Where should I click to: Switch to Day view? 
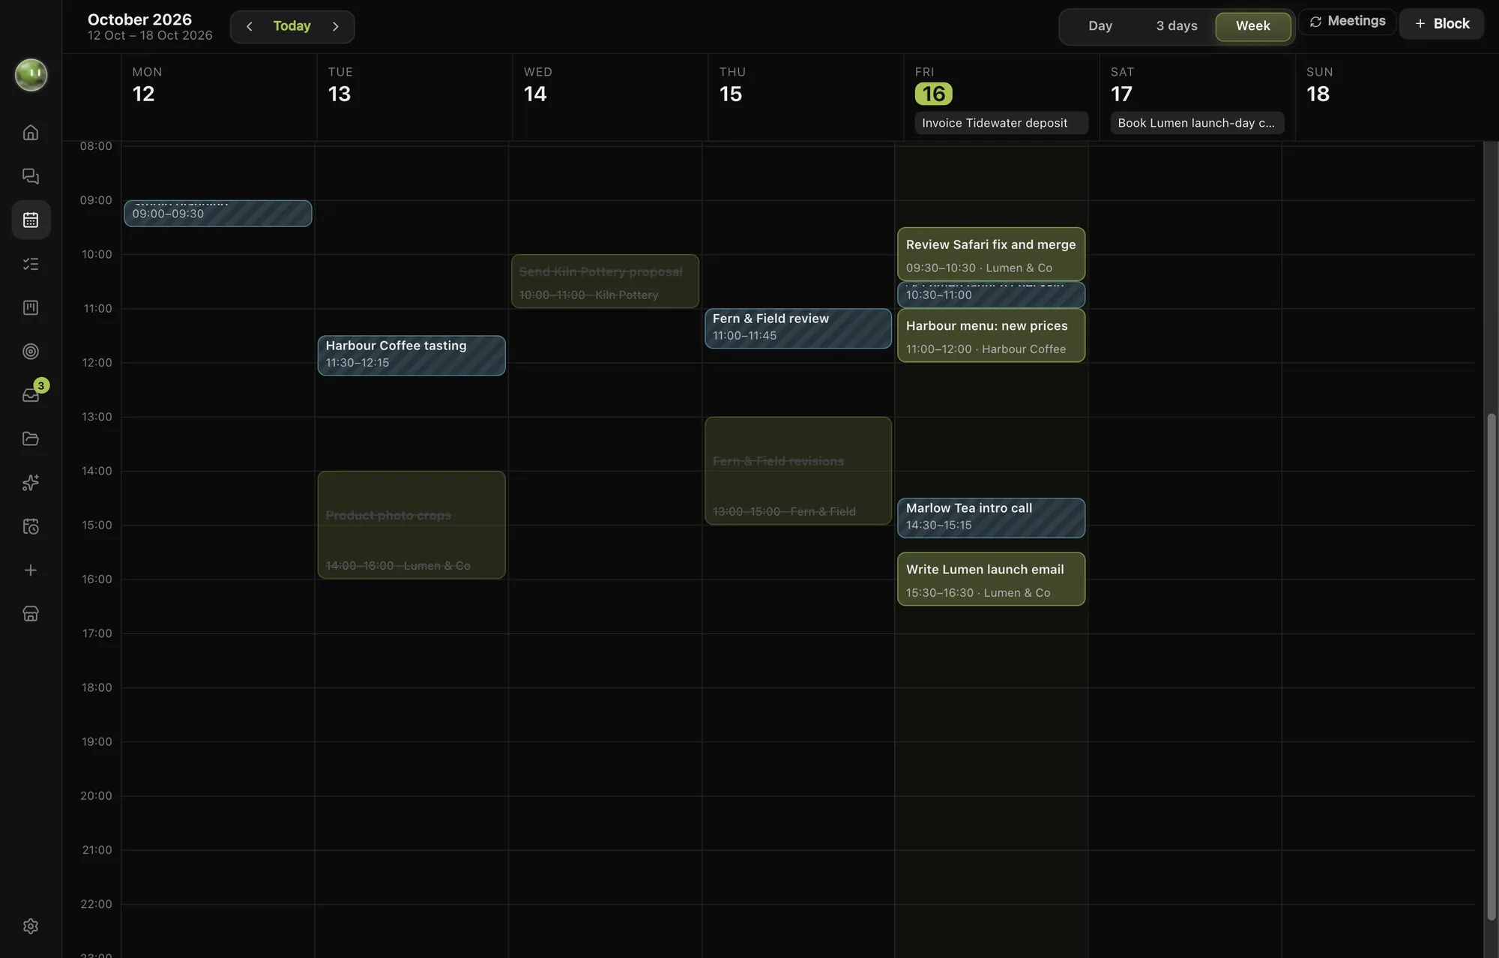click(1100, 26)
